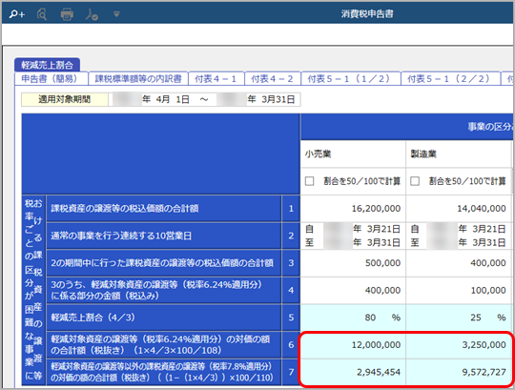This screenshot has height=390, width=515.
Task: Open print preview with document-magnifier icon
Action: click(x=42, y=14)
